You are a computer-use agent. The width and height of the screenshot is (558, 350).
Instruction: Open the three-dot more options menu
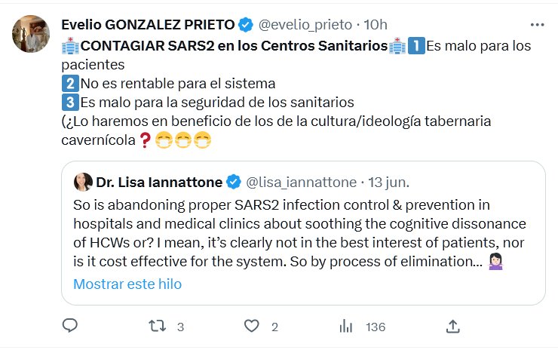[x=536, y=23]
